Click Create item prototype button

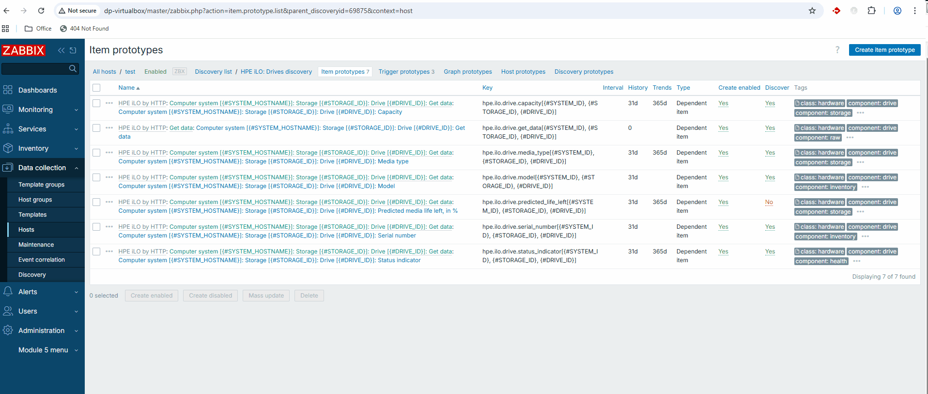pyautogui.click(x=884, y=50)
